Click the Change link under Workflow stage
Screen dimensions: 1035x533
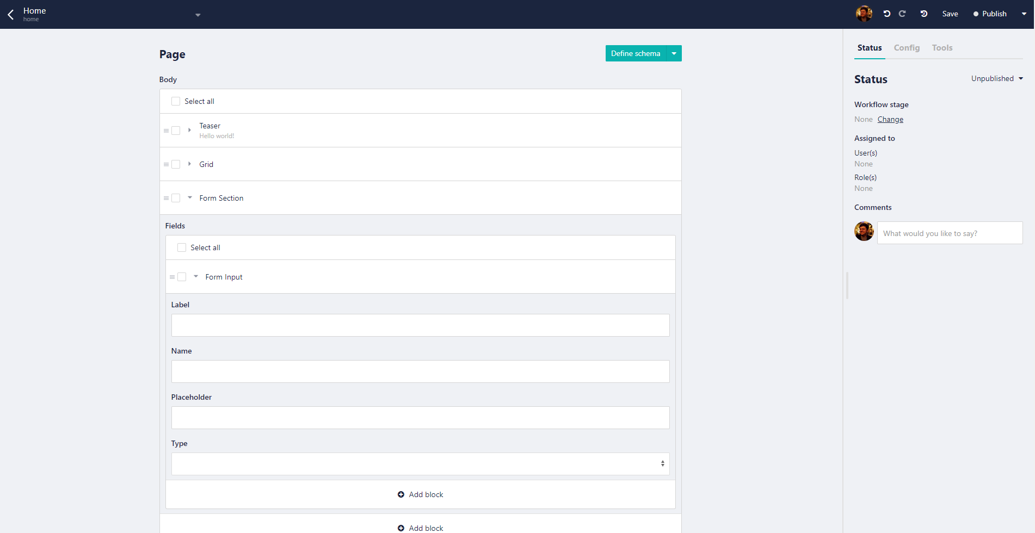pos(890,119)
